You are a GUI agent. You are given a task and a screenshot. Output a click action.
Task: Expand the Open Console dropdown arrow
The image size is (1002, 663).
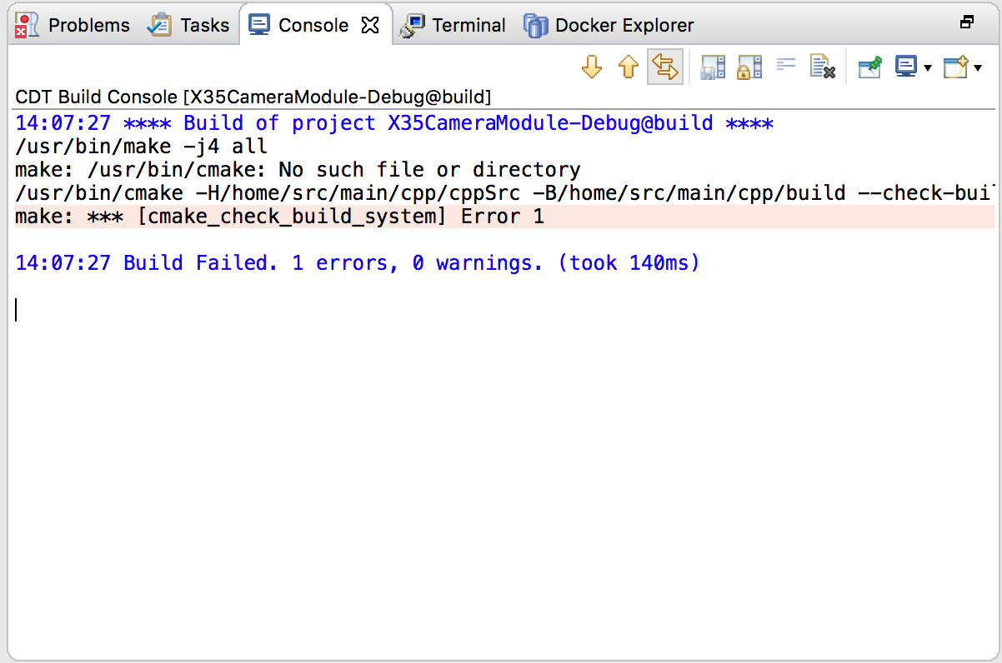click(978, 68)
